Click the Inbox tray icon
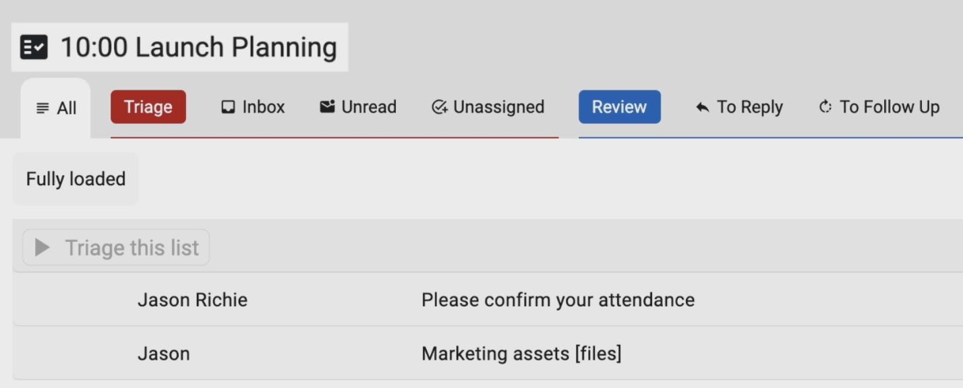This screenshot has height=388, width=963. point(229,107)
